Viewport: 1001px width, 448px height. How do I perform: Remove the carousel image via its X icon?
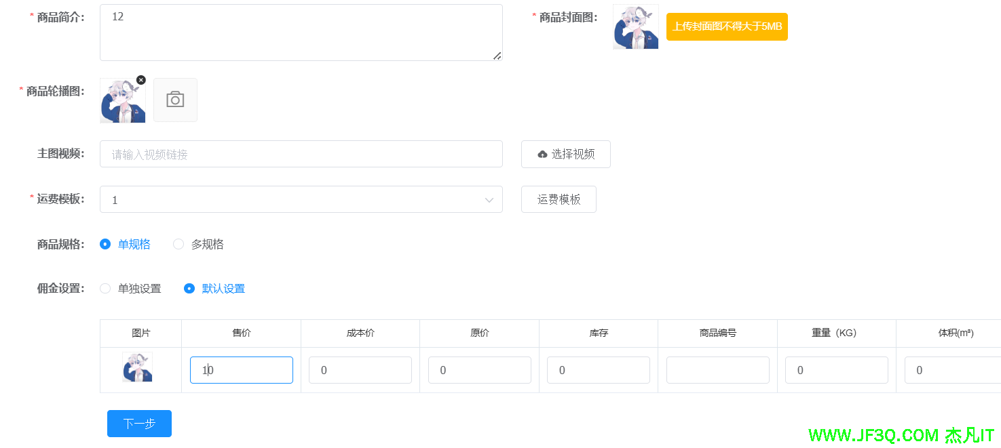141,80
